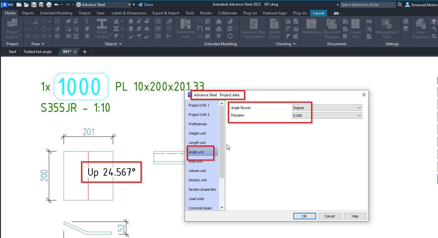Viewport: 438px width, 238px height.
Task: Click the NC files icon
Action: pyautogui.click(x=369, y=21)
